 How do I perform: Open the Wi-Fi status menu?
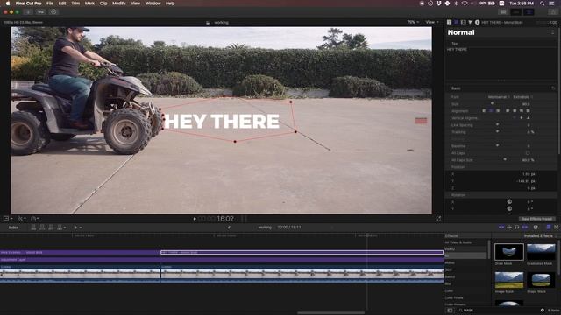click(465, 3)
